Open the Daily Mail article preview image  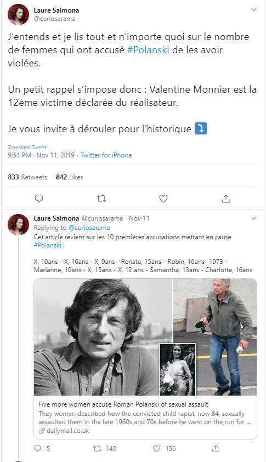(145, 337)
